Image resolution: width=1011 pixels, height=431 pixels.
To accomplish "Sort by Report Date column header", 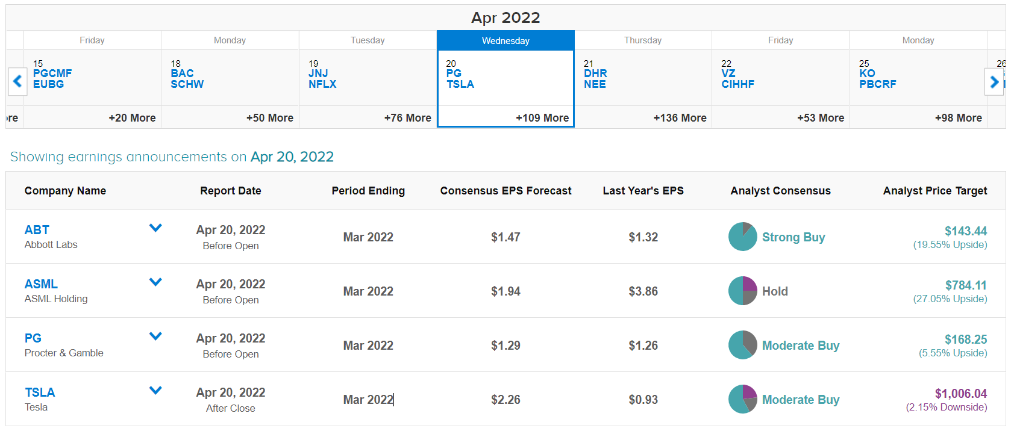I will [x=231, y=191].
